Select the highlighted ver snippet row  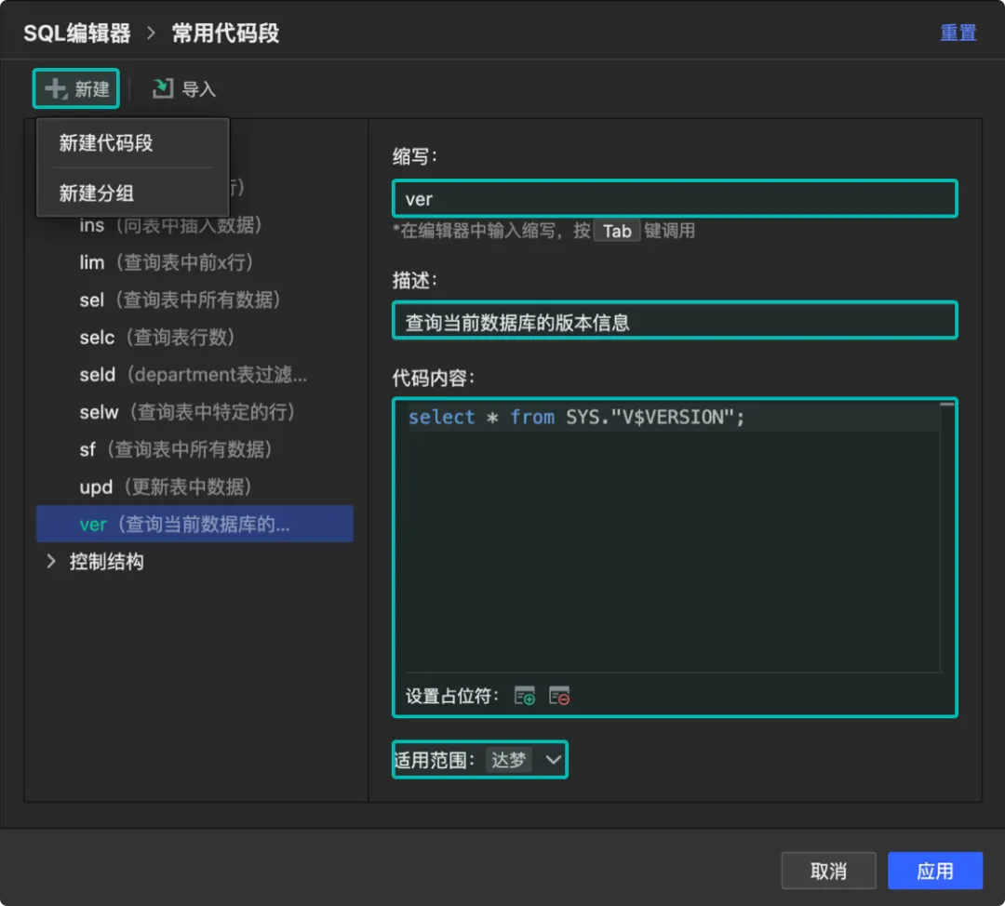pos(194,524)
